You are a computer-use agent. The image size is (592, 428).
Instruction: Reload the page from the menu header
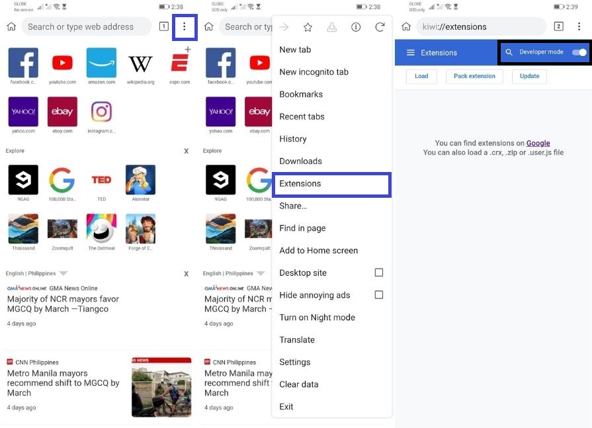(x=380, y=27)
